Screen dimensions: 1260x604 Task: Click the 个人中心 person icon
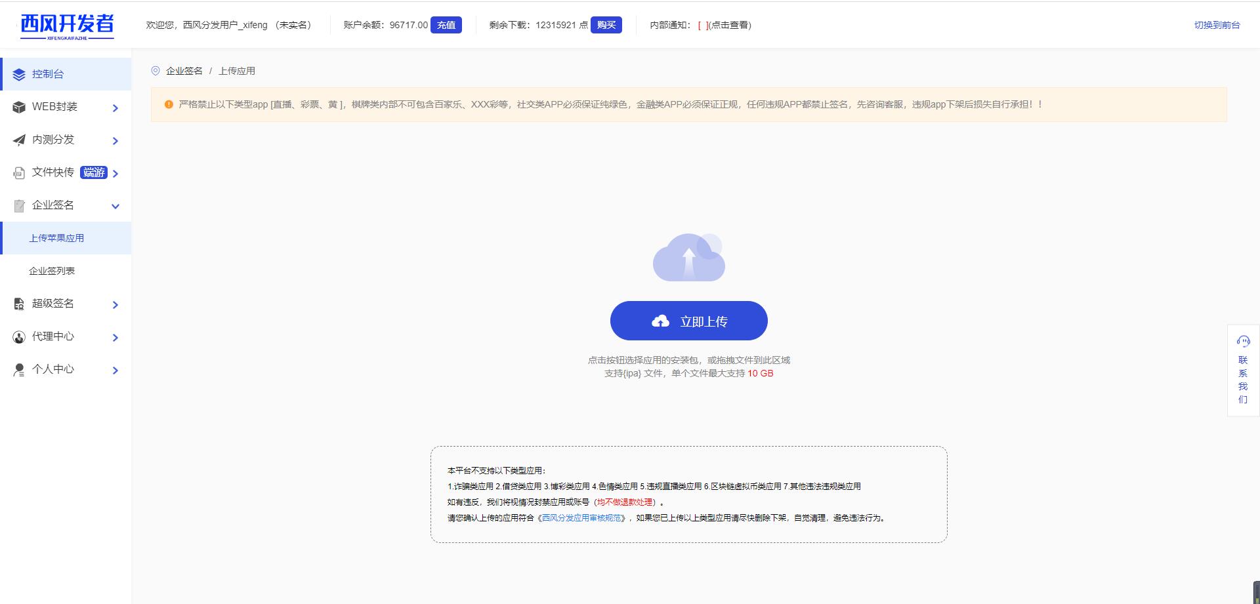pos(19,370)
